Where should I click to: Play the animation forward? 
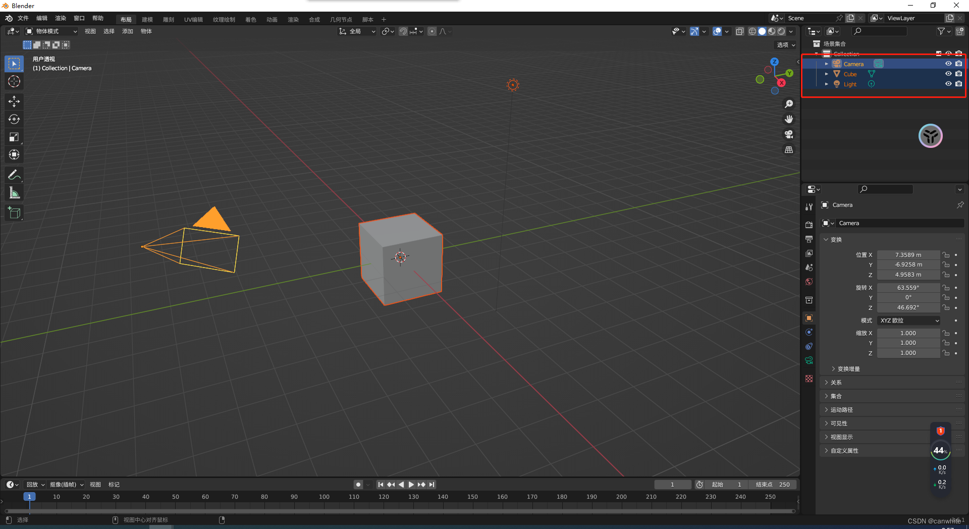[411, 485]
